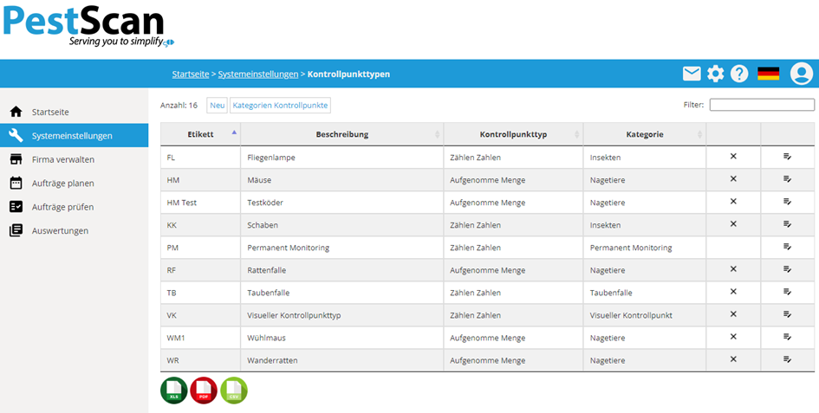This screenshot has width=819, height=413.
Task: Open settings gear icon in header
Action: pos(716,74)
